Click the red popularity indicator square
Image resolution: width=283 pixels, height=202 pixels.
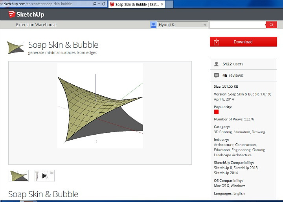[217, 112]
